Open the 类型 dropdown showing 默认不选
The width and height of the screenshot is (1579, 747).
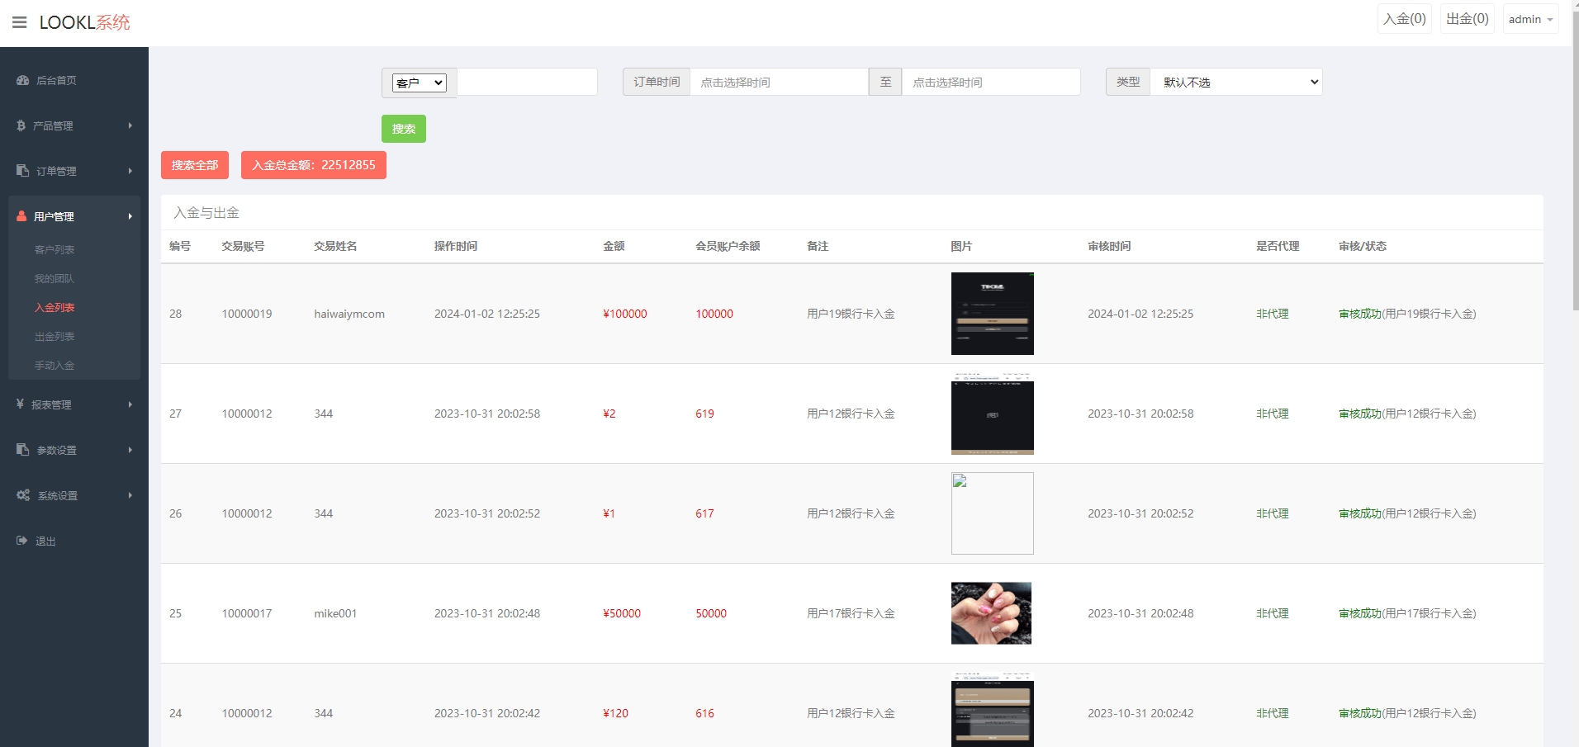(1236, 83)
